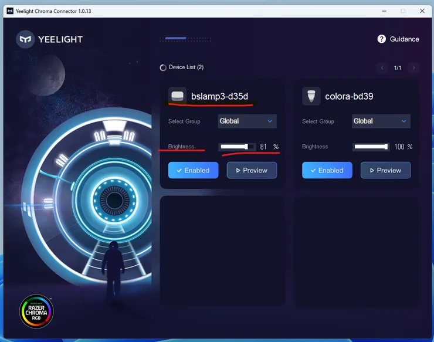This screenshot has width=434, height=342.
Task: Open the Guidance link
Action: pyautogui.click(x=405, y=39)
